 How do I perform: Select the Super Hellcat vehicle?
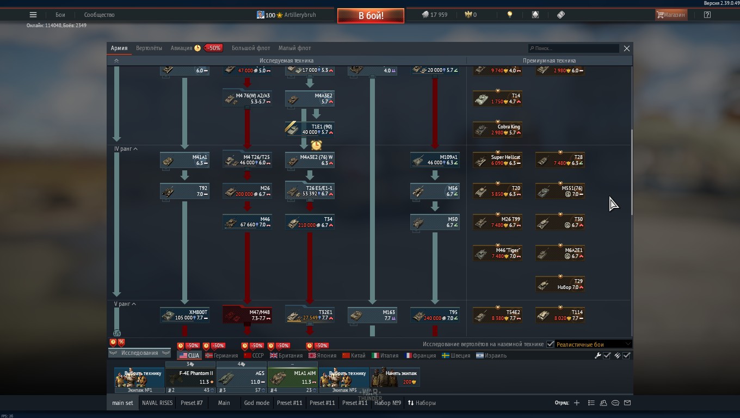[497, 160]
